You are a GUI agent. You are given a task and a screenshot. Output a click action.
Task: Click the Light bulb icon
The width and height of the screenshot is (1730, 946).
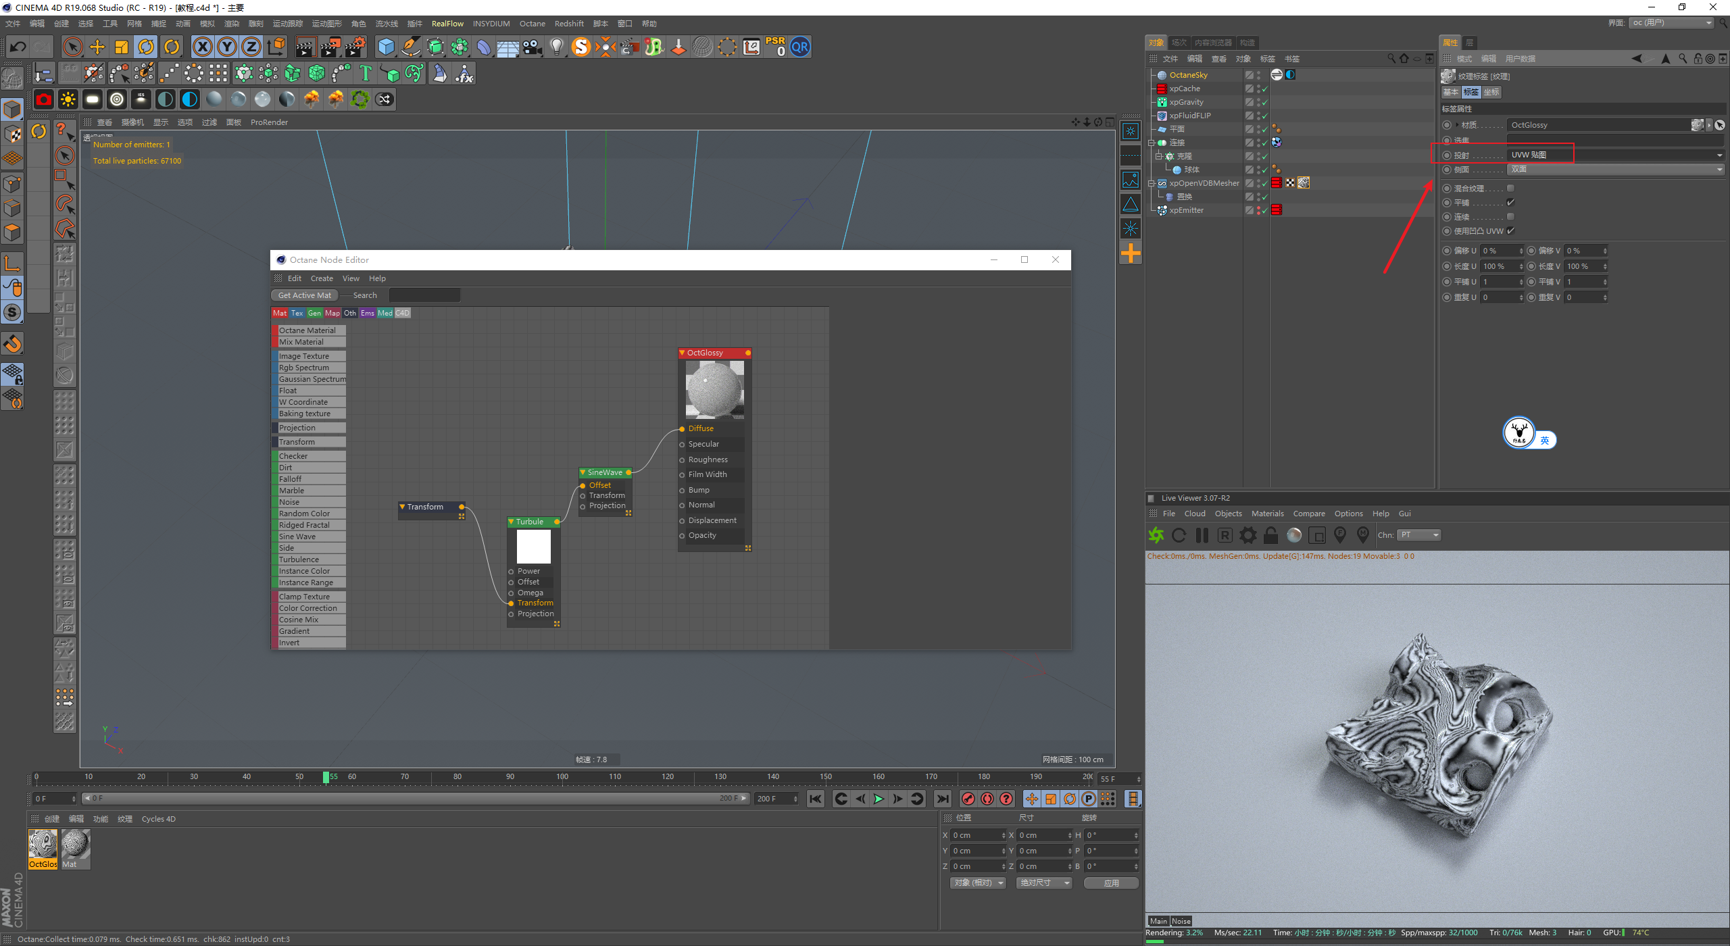(x=557, y=47)
